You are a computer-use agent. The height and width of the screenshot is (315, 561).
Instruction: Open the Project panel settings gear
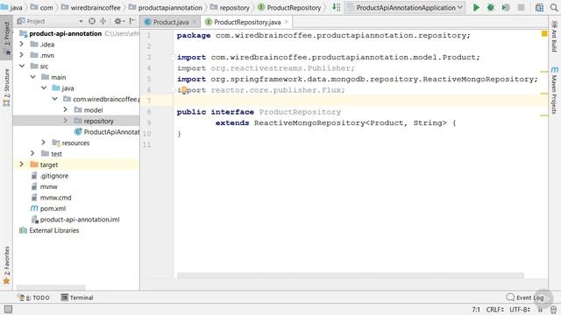[x=117, y=21]
